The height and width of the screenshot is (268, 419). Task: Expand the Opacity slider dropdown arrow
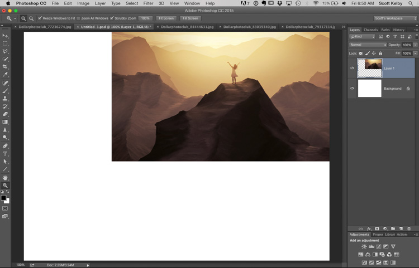point(415,45)
